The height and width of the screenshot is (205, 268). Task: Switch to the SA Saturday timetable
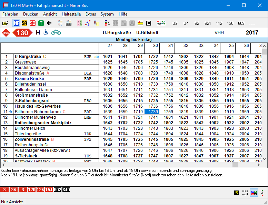(24, 23)
